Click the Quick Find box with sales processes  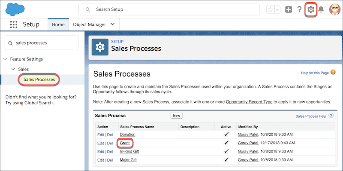(42, 43)
